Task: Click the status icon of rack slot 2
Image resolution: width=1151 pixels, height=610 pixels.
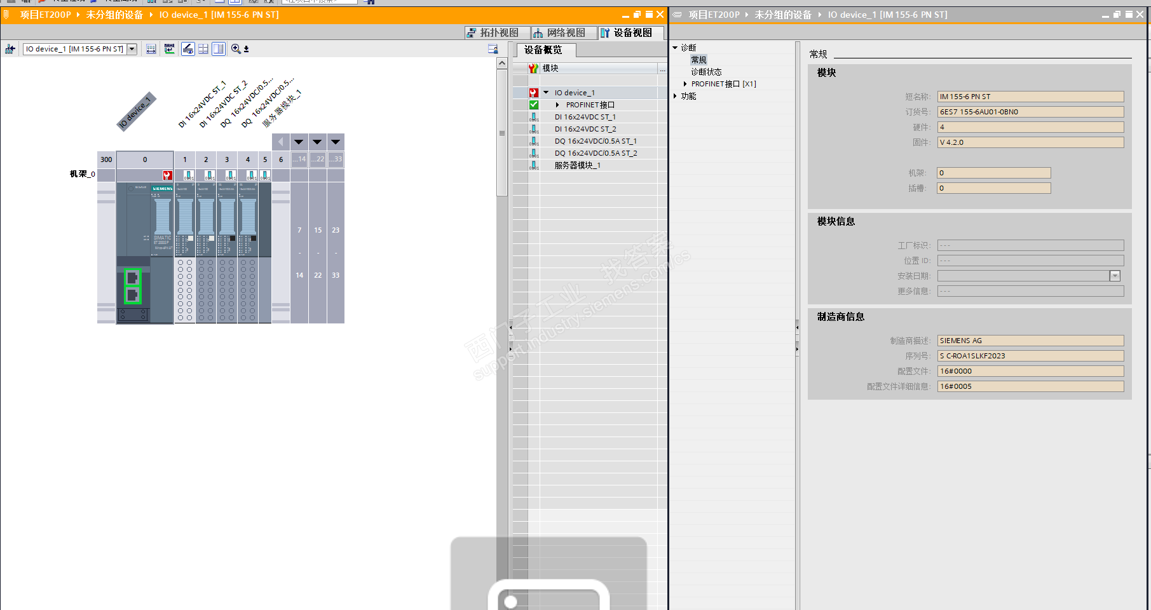Action: (x=209, y=175)
